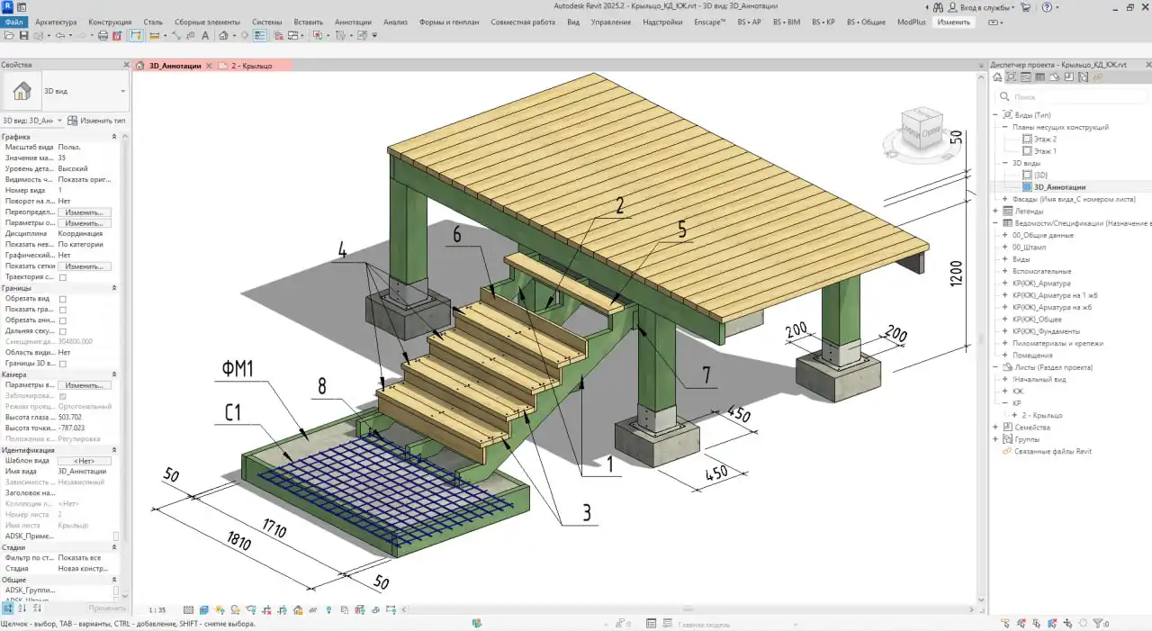Screen dimensions: 1152x631
Task: Click the Reveal Hidden Elements lightbulb icon
Action: (x=329, y=608)
